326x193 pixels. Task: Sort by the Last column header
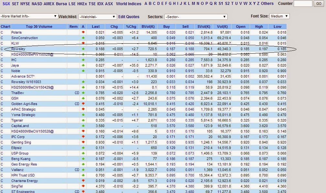pyautogui.click(x=96, y=27)
